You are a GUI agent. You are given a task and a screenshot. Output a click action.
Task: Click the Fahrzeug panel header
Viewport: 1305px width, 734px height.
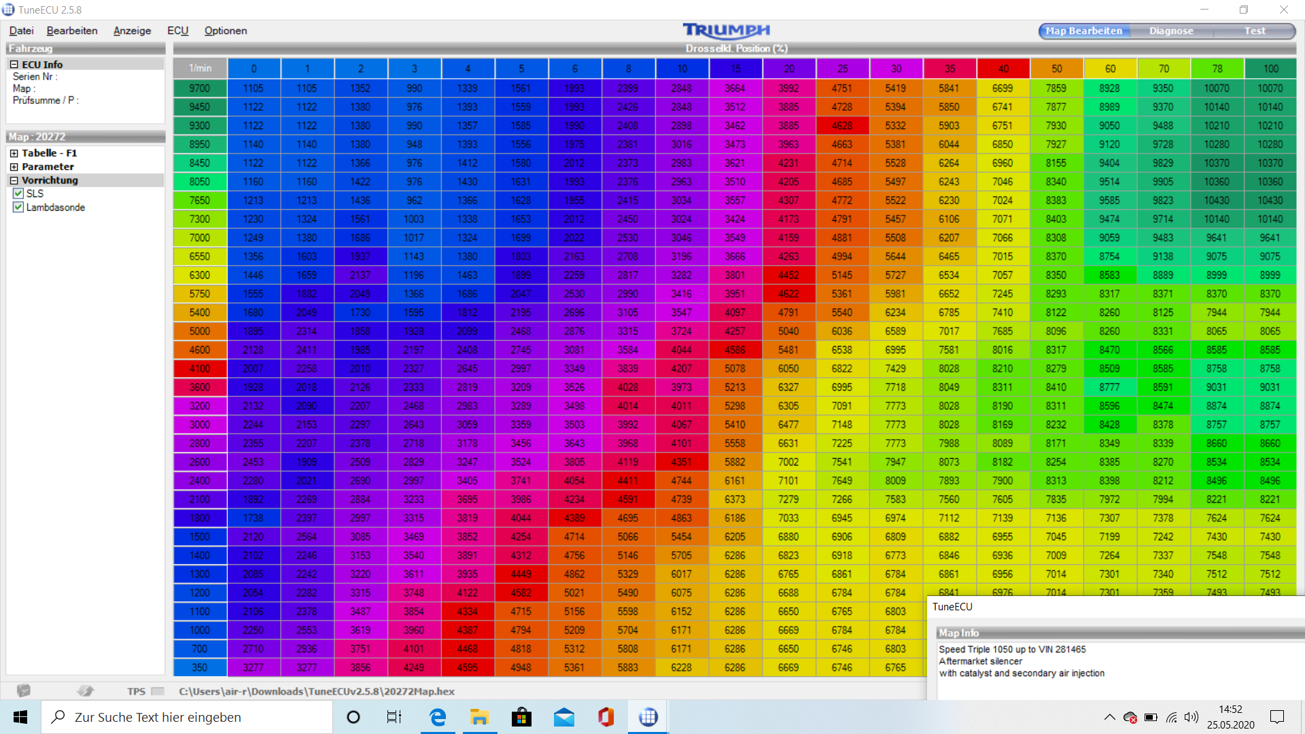tap(86, 49)
